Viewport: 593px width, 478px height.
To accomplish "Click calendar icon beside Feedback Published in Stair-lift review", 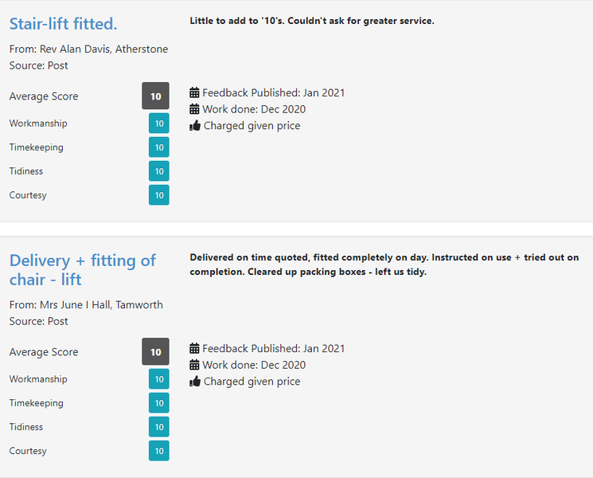I will click(x=194, y=92).
